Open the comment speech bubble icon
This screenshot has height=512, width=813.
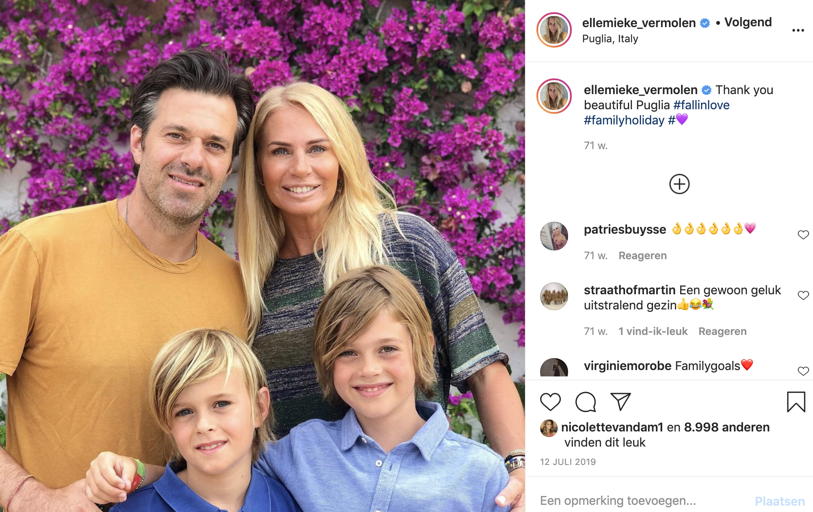585,402
